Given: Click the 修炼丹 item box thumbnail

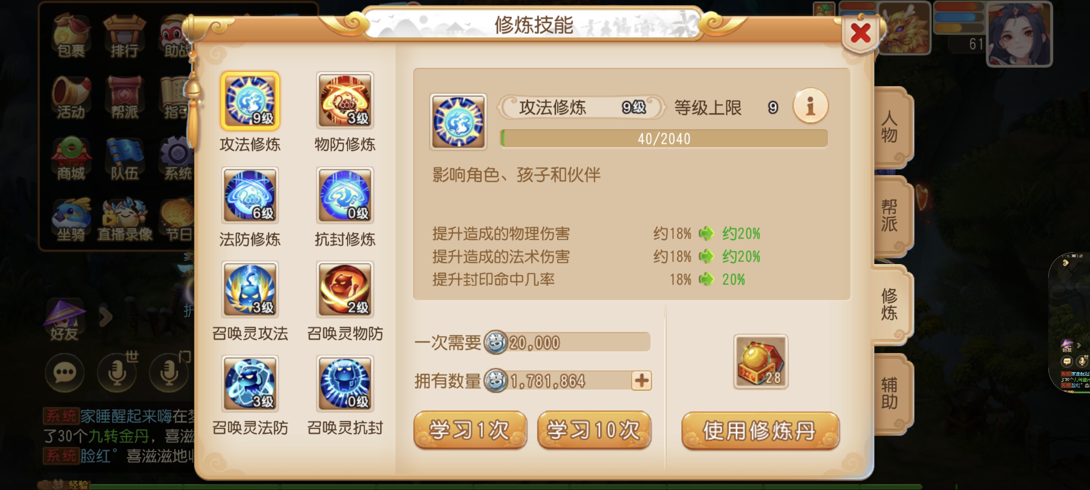Looking at the screenshot, I should click(x=760, y=361).
